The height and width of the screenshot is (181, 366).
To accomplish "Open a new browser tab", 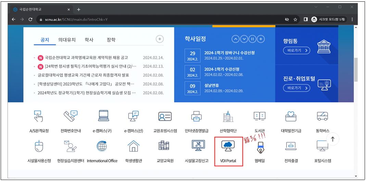I will (x=79, y=10).
